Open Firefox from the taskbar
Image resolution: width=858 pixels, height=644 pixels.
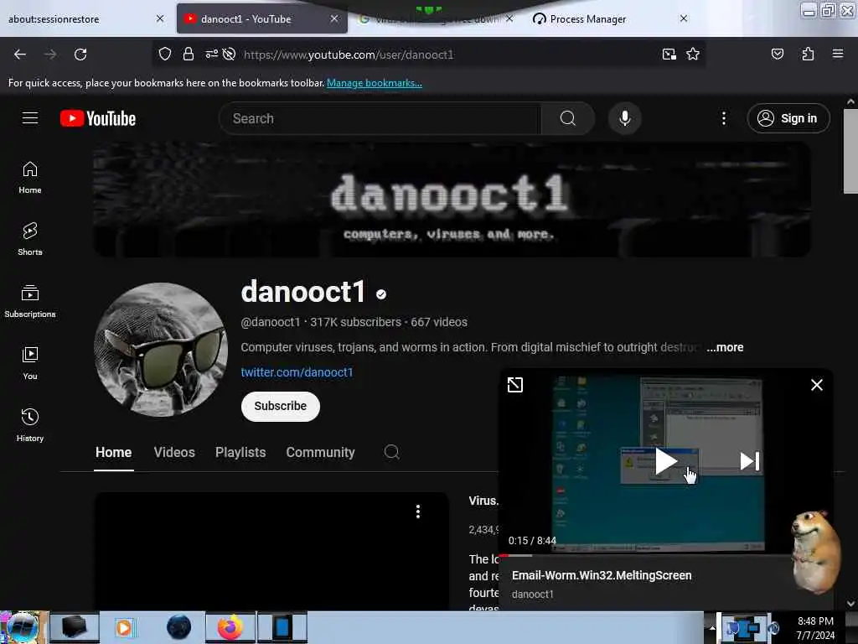[x=230, y=627]
